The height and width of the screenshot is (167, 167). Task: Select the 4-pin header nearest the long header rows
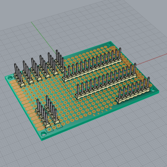pos(60,62)
